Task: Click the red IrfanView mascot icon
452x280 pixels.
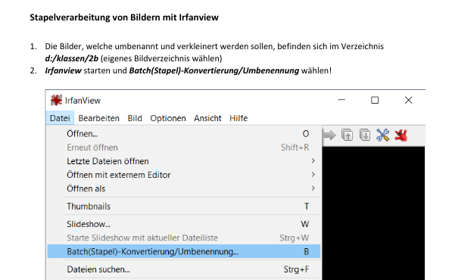Action: (401, 135)
